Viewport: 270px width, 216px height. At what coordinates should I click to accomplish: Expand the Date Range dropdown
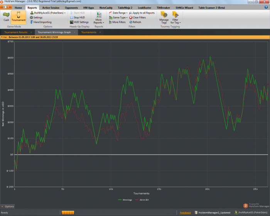click(x=118, y=13)
